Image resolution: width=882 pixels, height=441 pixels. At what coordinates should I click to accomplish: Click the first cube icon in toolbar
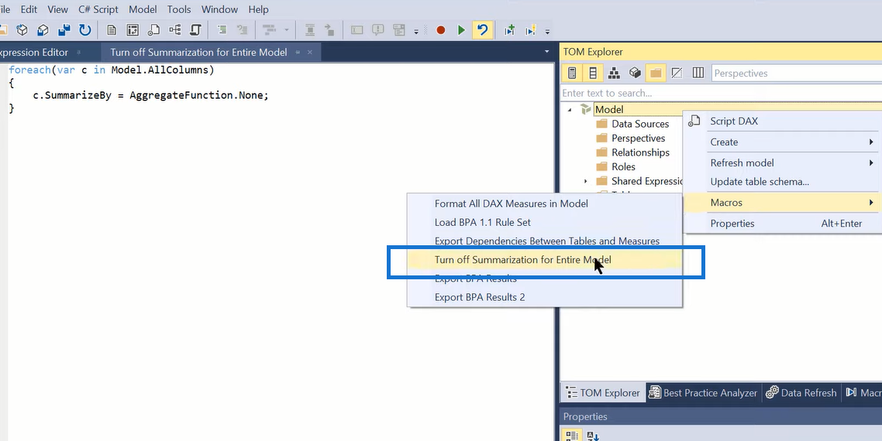coord(22,29)
